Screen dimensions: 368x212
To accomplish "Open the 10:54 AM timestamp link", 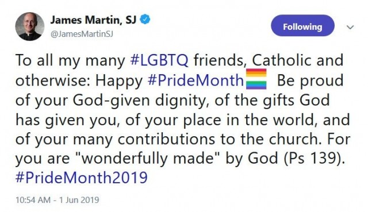I will click(x=33, y=200).
